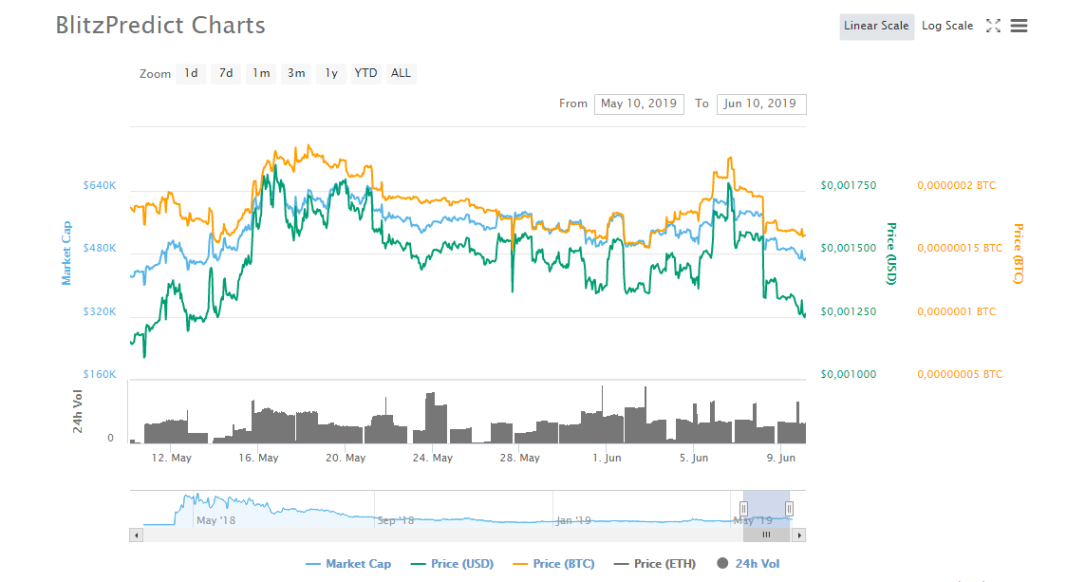Click the BlitzPredict Charts title

click(x=160, y=26)
